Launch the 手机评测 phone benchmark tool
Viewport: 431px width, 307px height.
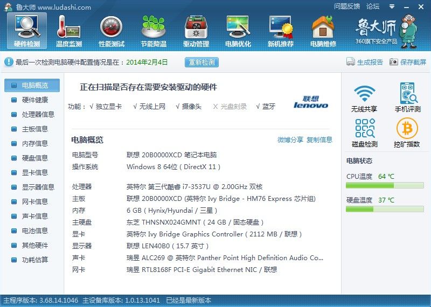pyautogui.click(x=408, y=97)
